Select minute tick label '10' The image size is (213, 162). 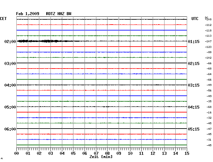click(x=130, y=153)
